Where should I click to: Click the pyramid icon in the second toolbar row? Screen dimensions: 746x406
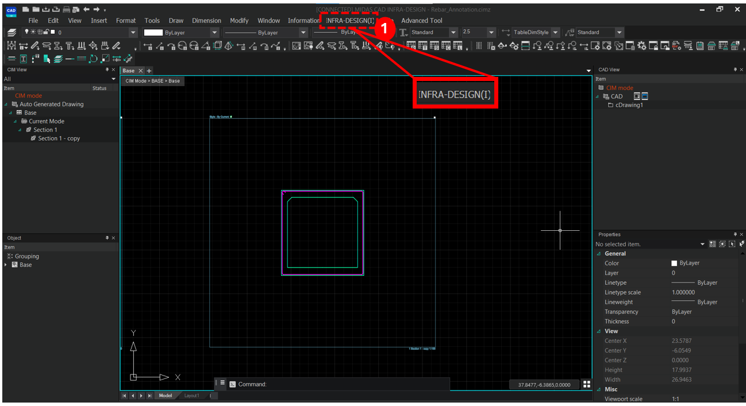[229, 46]
